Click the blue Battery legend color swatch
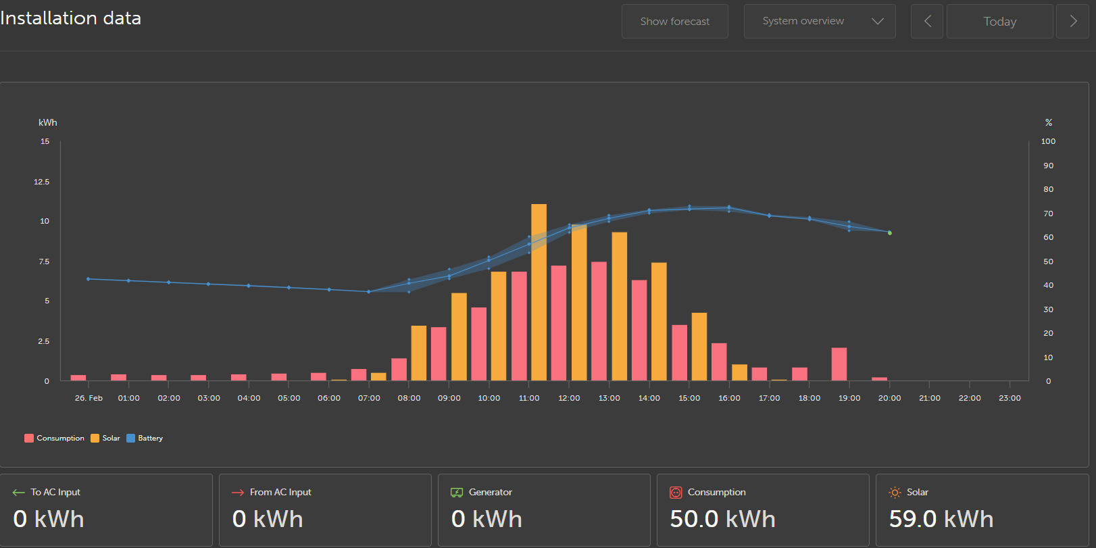The width and height of the screenshot is (1096, 548). [x=131, y=439]
